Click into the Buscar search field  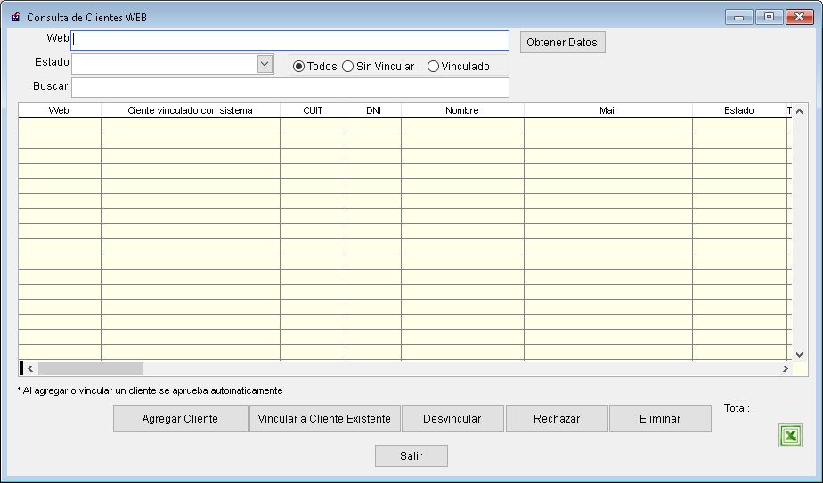pos(290,87)
